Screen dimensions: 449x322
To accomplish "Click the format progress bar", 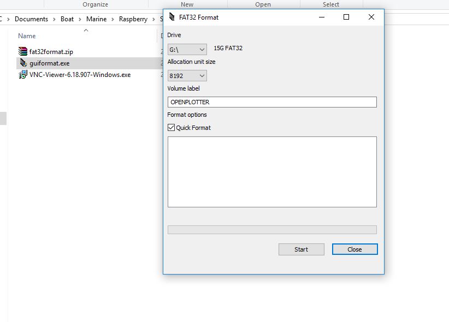I will pos(271,229).
